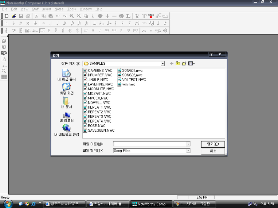This screenshot has width=278, height=208.
Task: Select the SAVEQUEN.NWC file
Action: click(x=99, y=130)
